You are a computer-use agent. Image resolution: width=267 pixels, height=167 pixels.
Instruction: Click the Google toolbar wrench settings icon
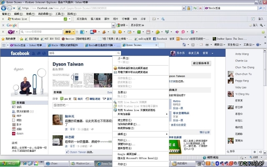[x=262, y=25]
